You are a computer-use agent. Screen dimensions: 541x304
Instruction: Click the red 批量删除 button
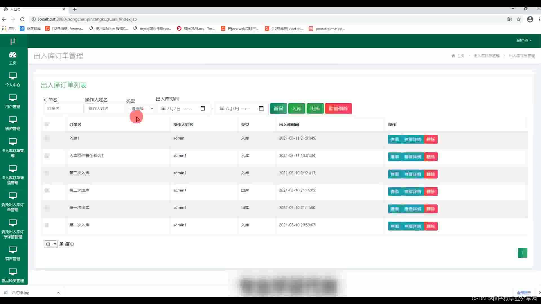click(x=338, y=108)
